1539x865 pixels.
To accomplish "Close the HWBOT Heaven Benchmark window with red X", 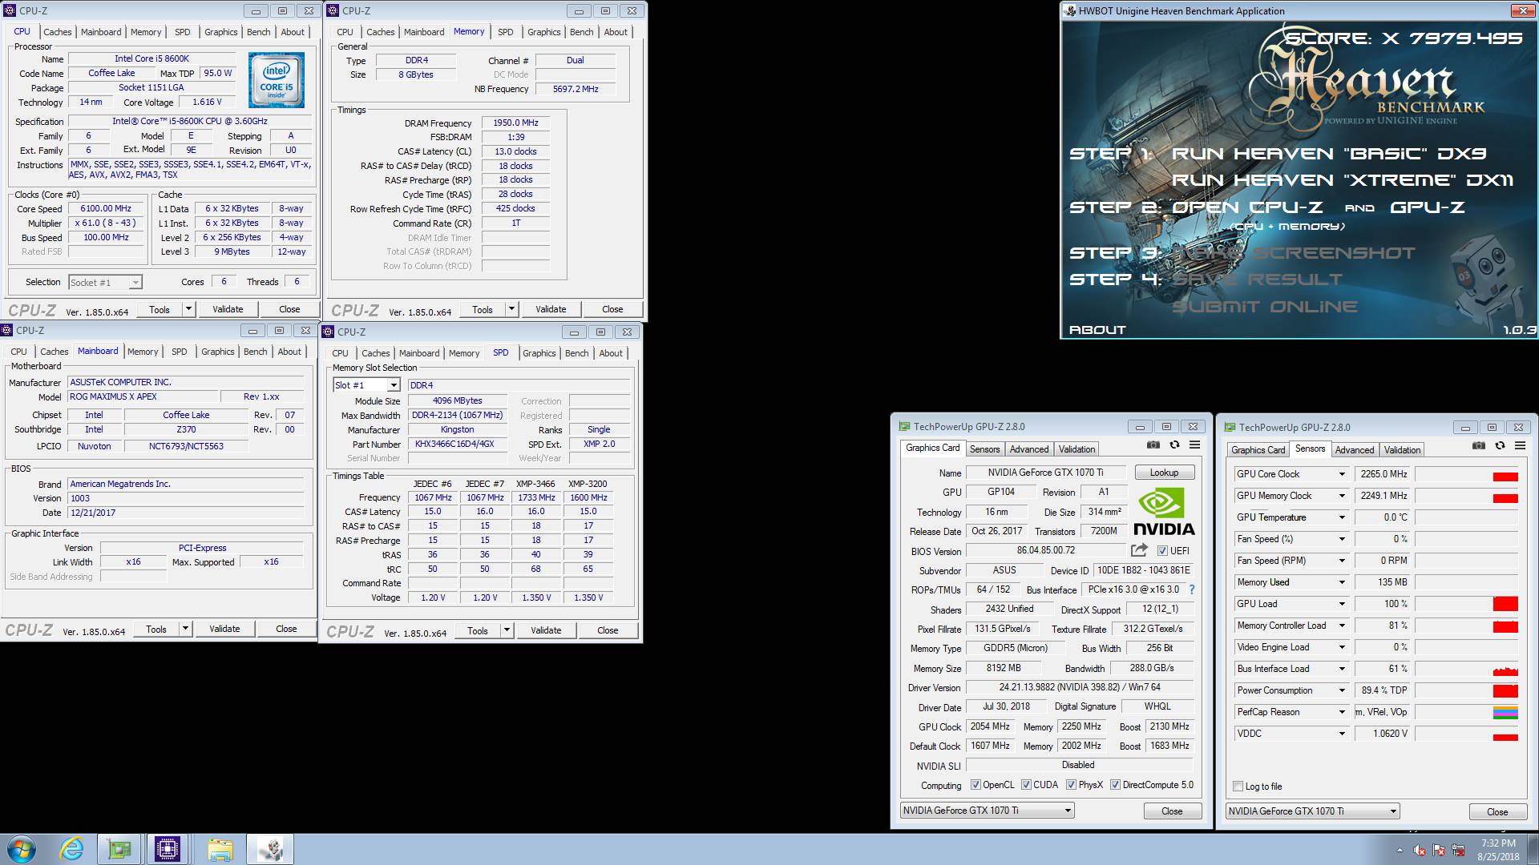I will [1521, 10].
